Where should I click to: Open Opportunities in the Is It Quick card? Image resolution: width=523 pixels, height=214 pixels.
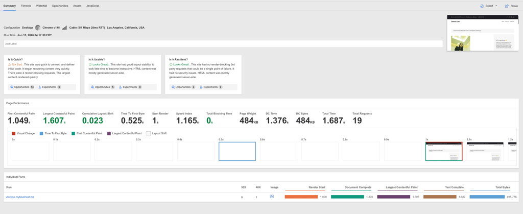(x=22, y=87)
